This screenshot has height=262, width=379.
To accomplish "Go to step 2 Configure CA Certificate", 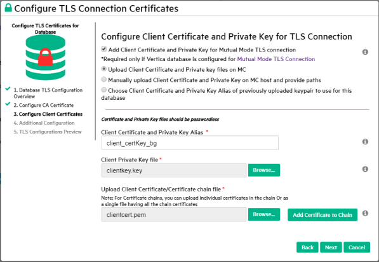I will pyautogui.click(x=44, y=106).
